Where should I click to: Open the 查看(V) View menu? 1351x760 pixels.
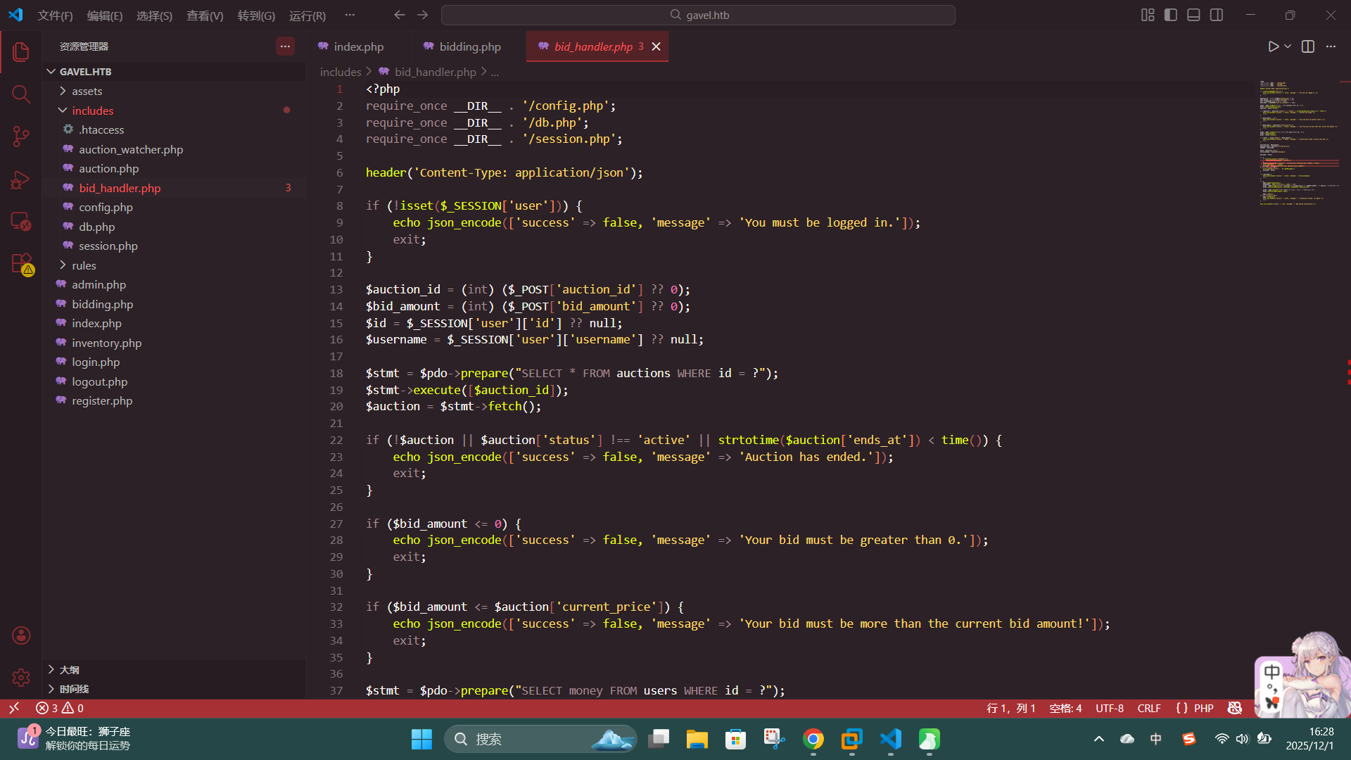[x=205, y=15]
